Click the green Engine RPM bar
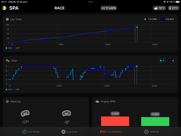 point(155,121)
